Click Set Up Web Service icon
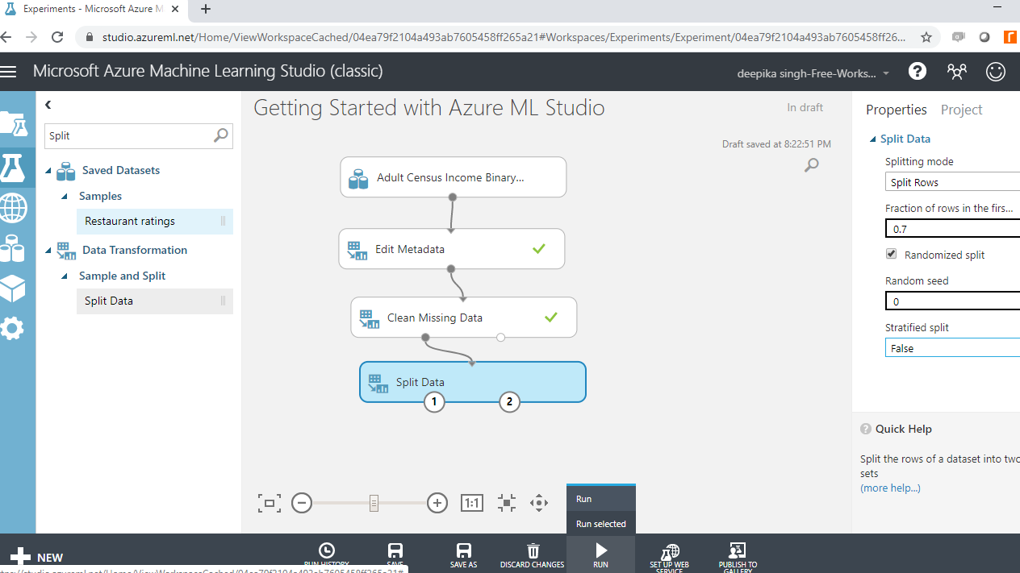The width and height of the screenshot is (1020, 573). click(x=669, y=551)
